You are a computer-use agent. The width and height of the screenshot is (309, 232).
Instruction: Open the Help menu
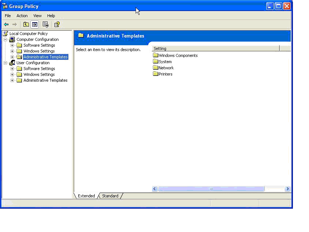coord(51,16)
